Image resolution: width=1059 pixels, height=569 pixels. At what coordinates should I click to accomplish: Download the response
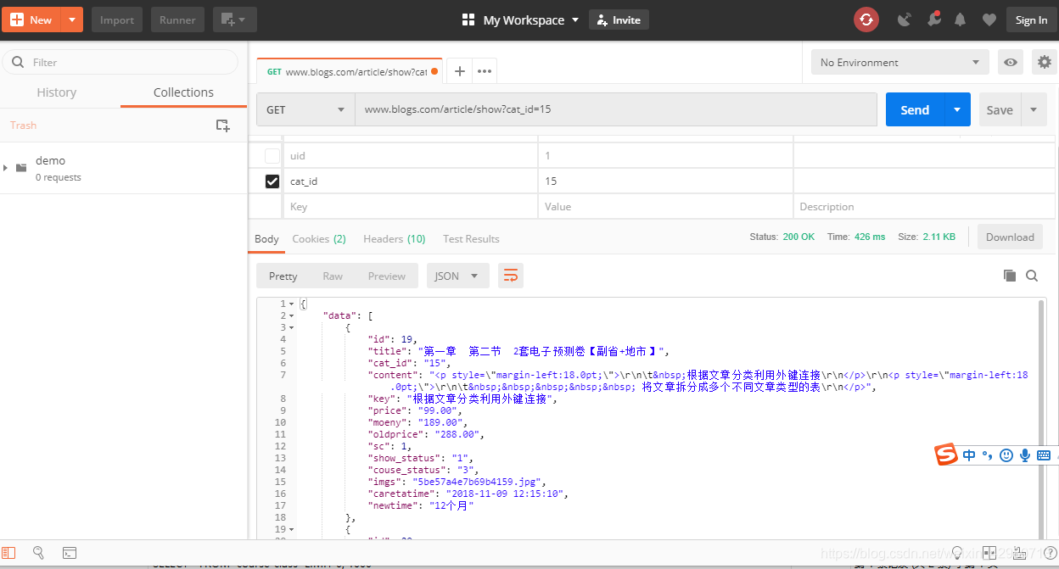[x=1010, y=237]
